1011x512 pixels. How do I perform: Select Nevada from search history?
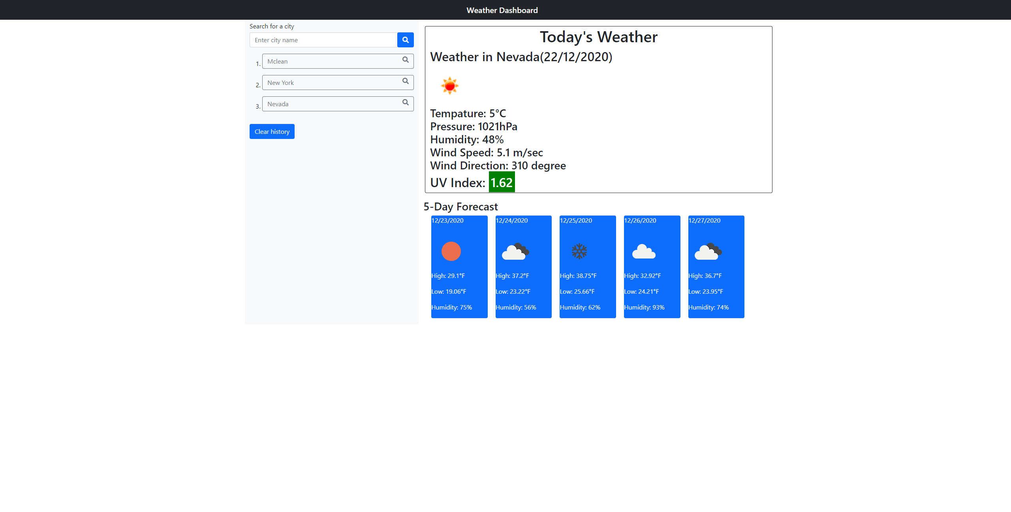coord(331,104)
